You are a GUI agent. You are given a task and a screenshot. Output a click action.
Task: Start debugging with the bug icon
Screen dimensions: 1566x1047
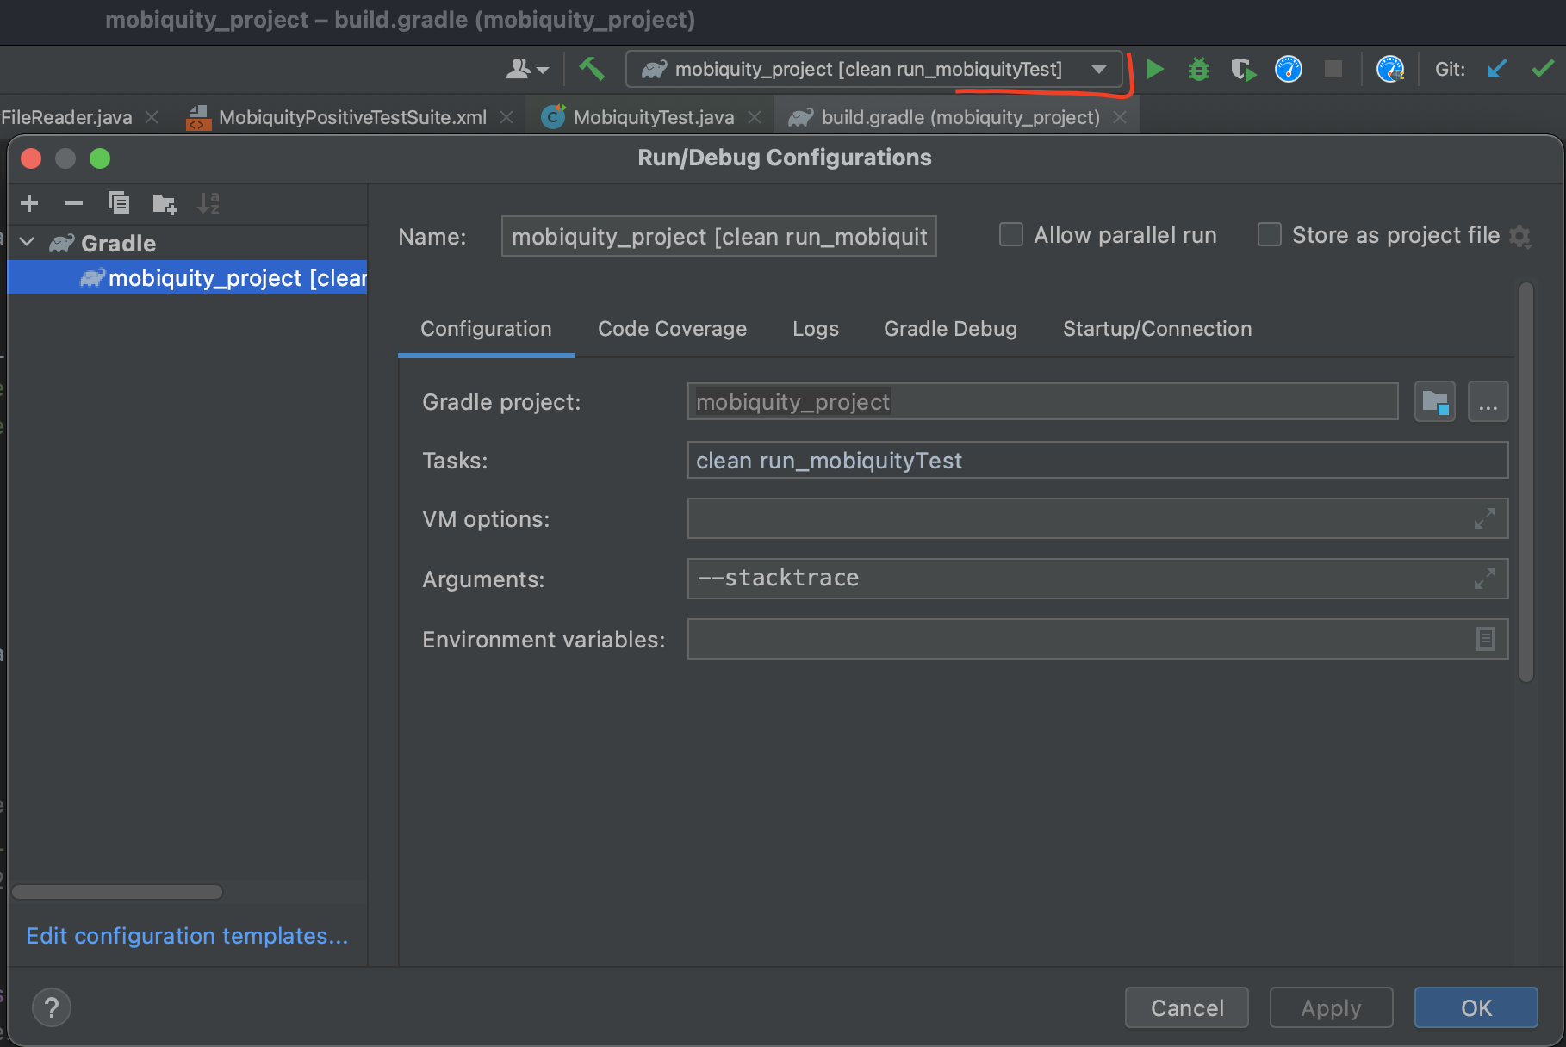1199,69
